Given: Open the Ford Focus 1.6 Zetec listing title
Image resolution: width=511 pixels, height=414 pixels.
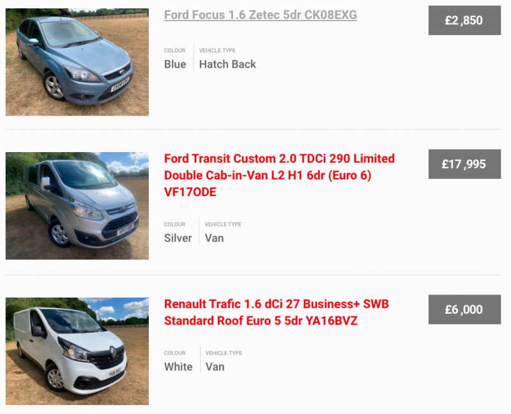Looking at the screenshot, I should [x=261, y=15].
